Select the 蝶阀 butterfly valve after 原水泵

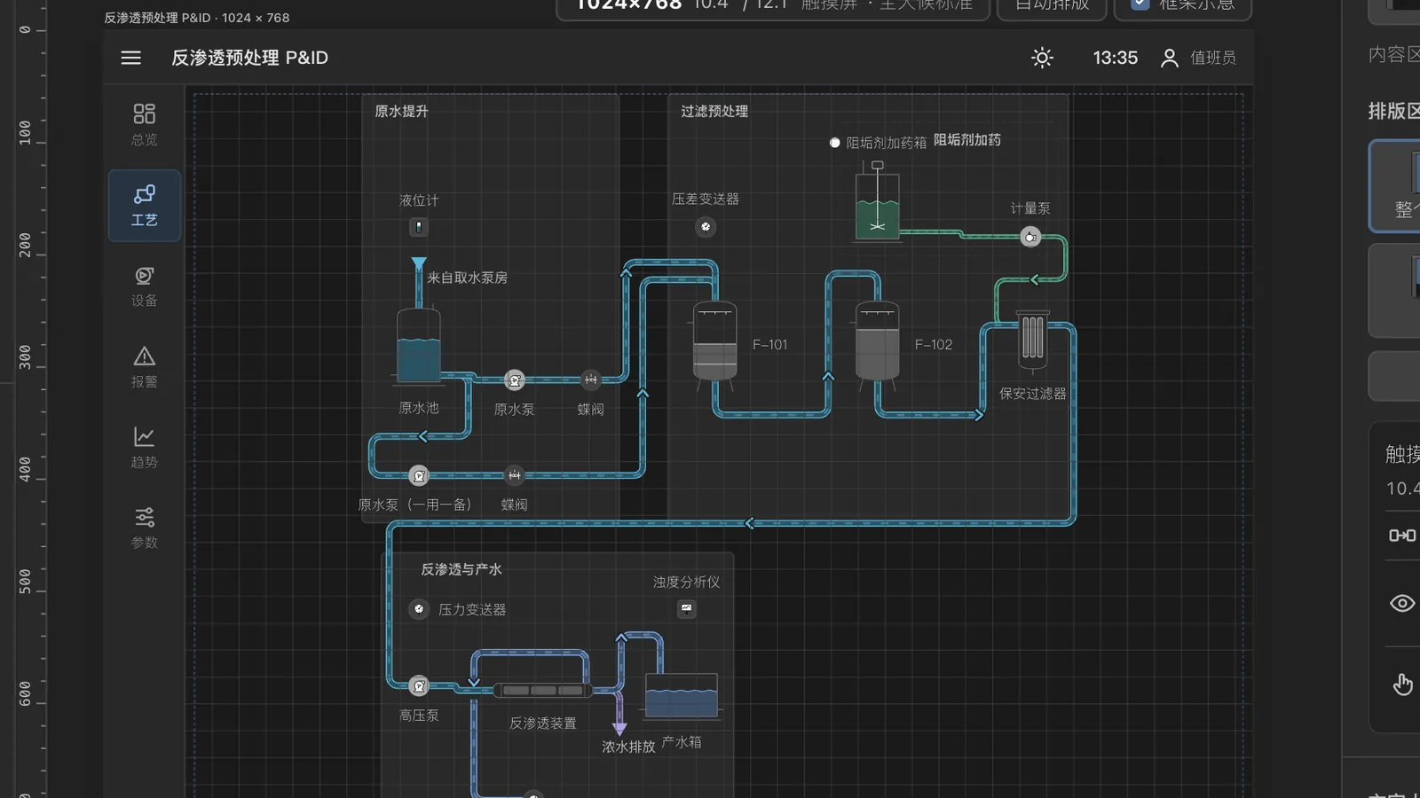(590, 380)
